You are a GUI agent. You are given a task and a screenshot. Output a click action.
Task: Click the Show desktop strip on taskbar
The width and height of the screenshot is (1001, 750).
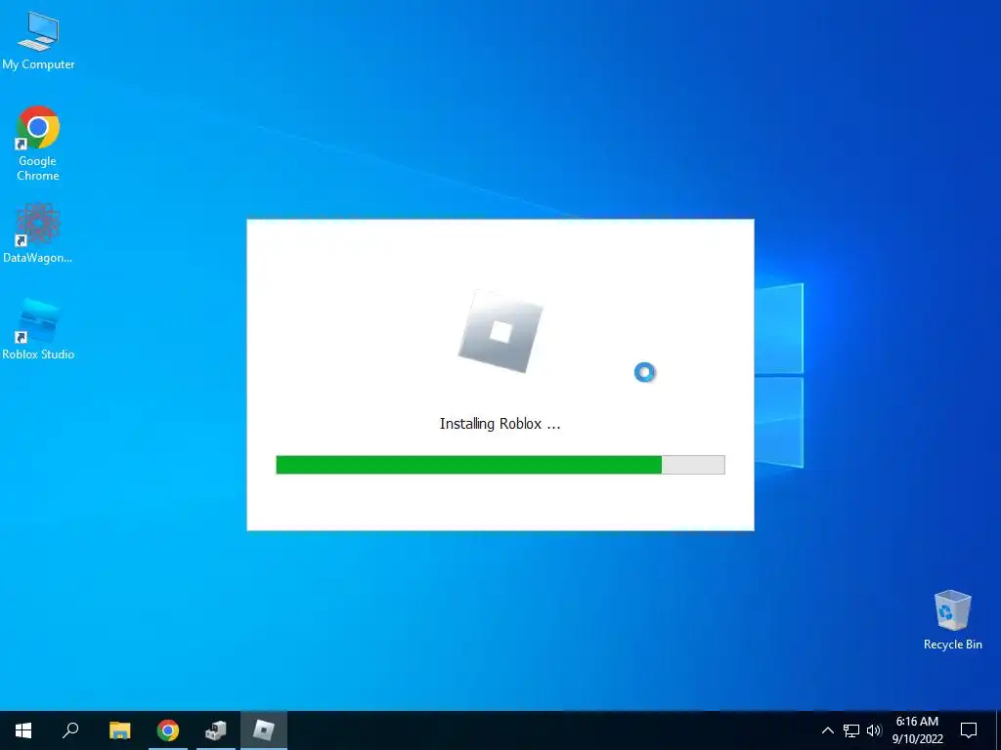tap(997, 730)
